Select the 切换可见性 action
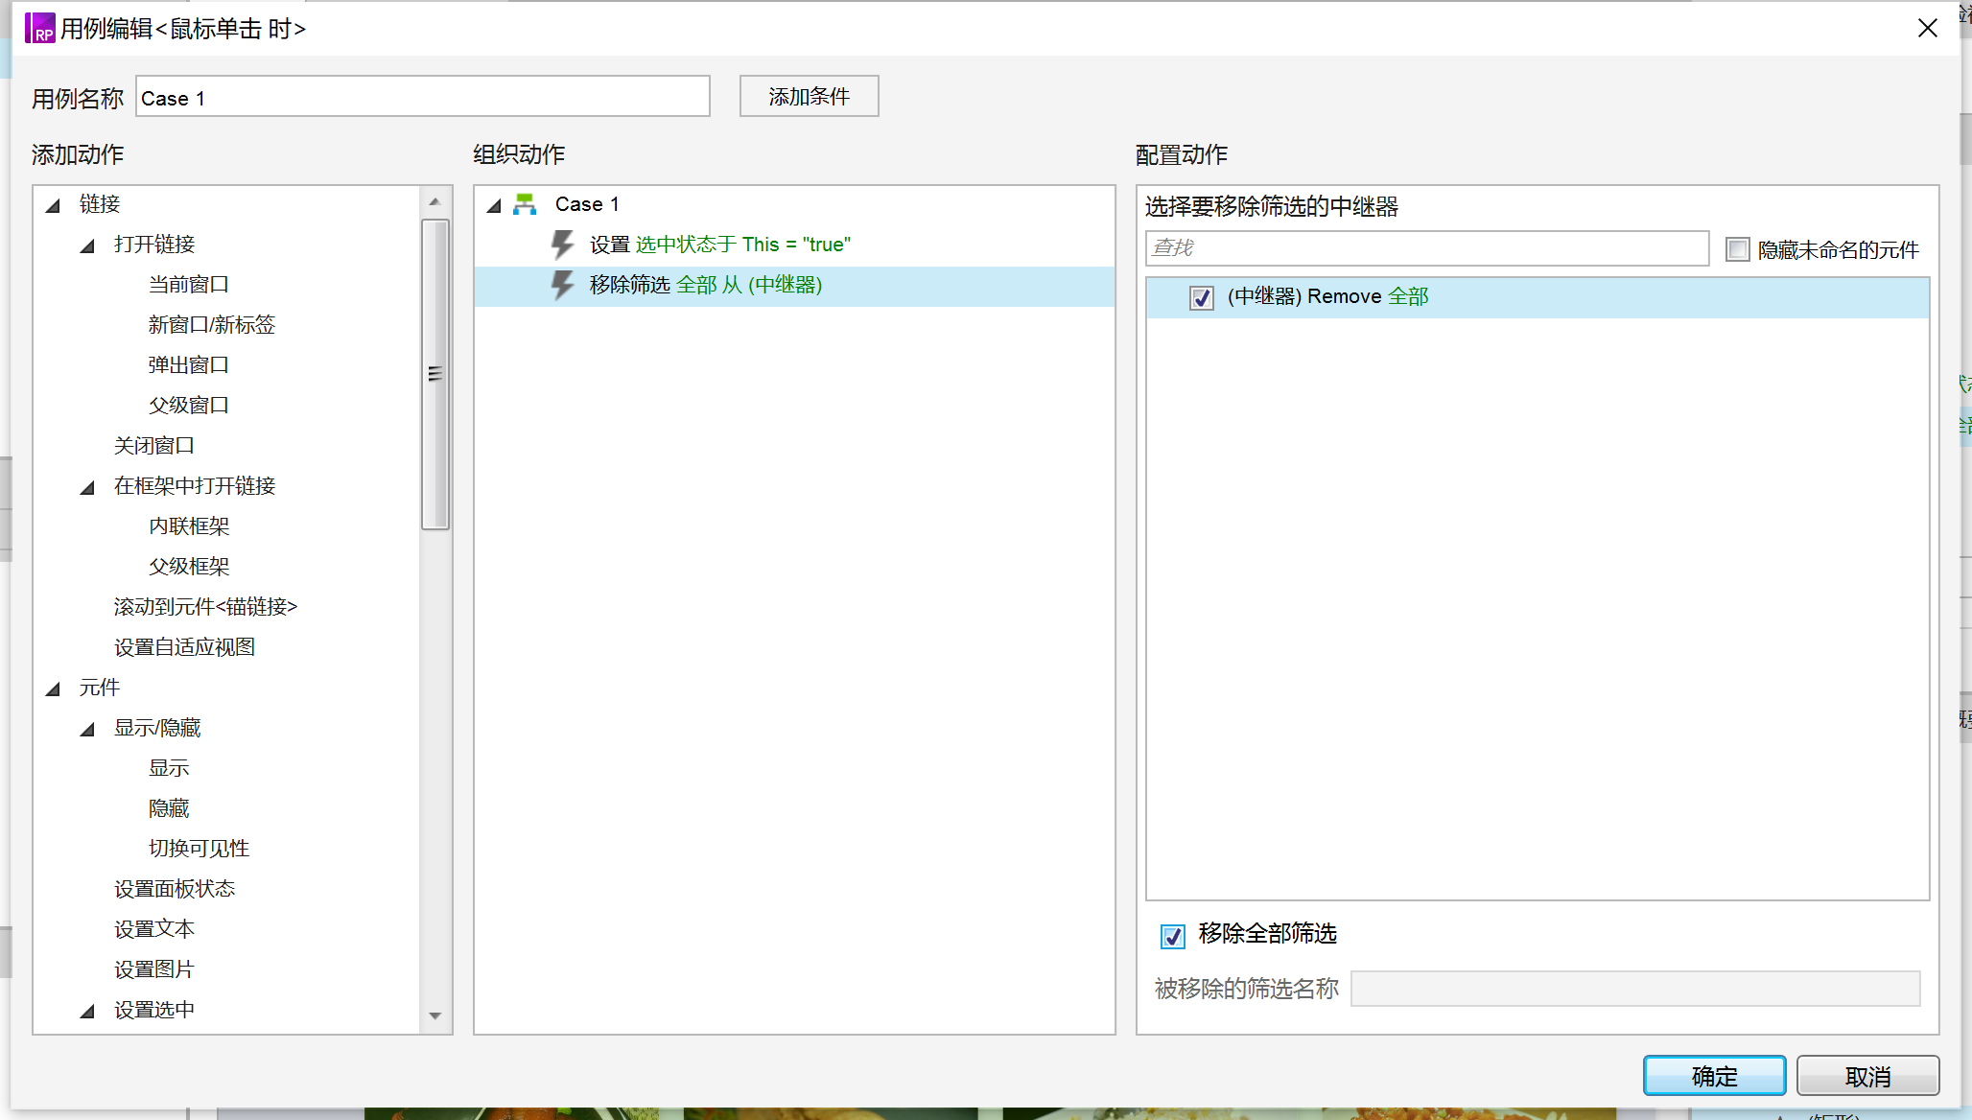This screenshot has height=1120, width=1972. point(199,849)
